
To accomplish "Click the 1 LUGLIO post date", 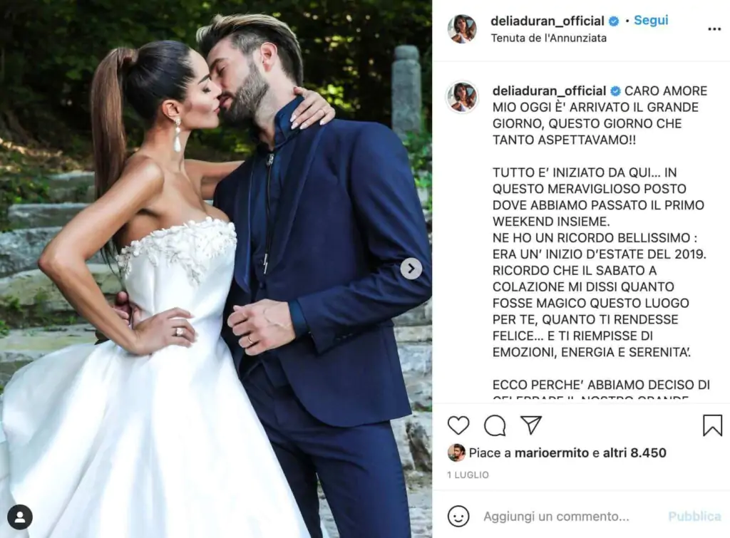I will point(468,475).
